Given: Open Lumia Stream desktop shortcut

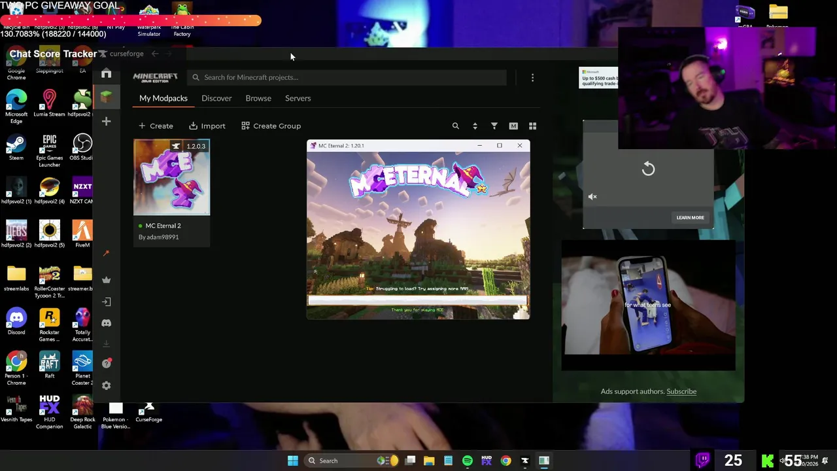Looking at the screenshot, I should click(x=49, y=103).
